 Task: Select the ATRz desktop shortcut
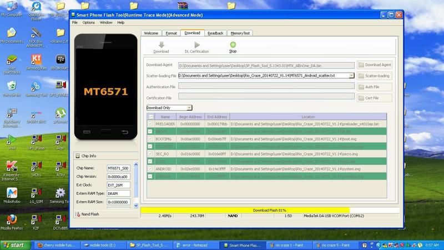pyautogui.click(x=60, y=169)
